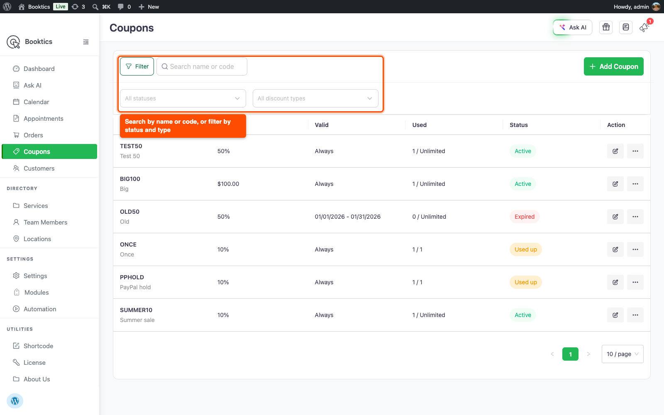
Task: Open the megaphone notifications icon
Action: click(644, 27)
